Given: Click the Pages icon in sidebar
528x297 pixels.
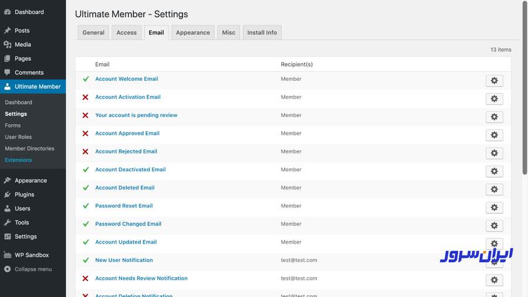Looking at the screenshot, I should click(8, 59).
